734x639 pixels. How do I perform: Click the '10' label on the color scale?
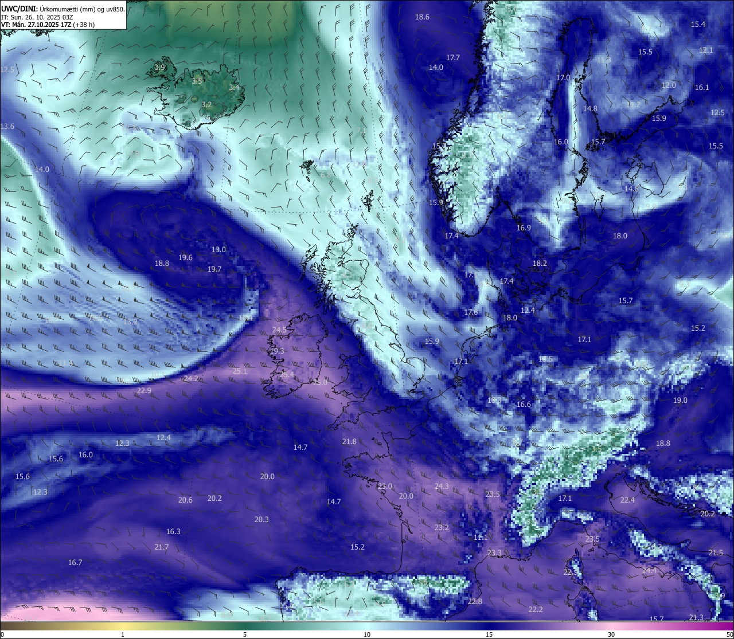point(367,634)
